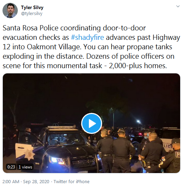Click the tweet text about Oakmont Village
Screen dimensions: 184x187
91,47
